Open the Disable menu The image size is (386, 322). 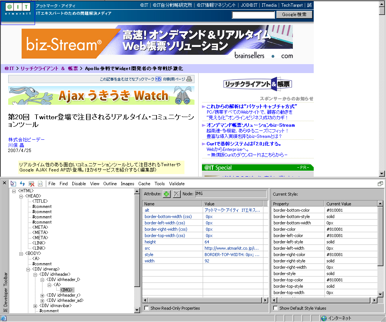click(79, 184)
